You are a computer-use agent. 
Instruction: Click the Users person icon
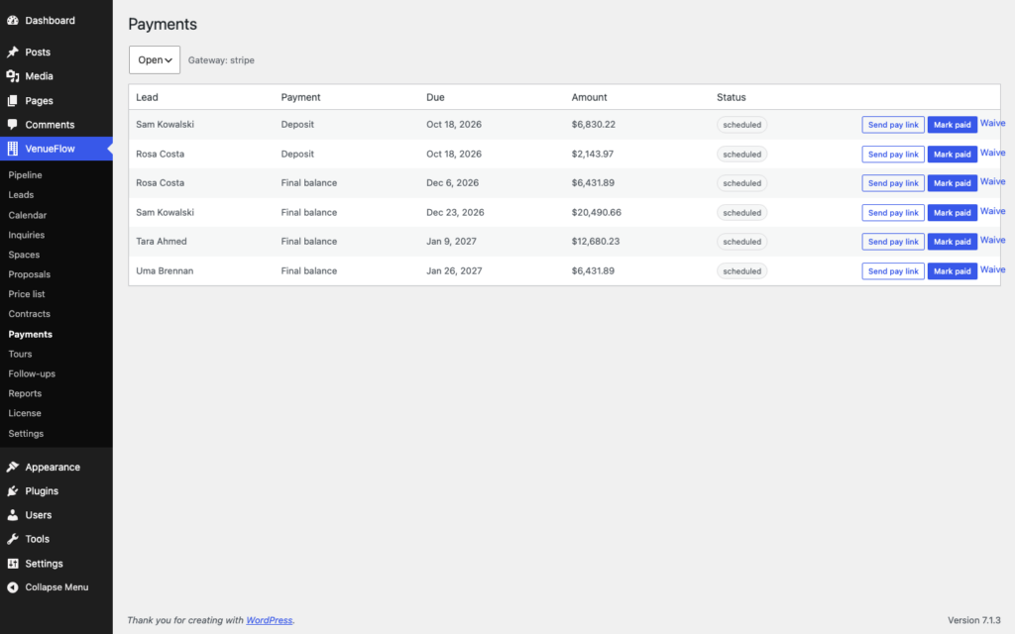12,515
